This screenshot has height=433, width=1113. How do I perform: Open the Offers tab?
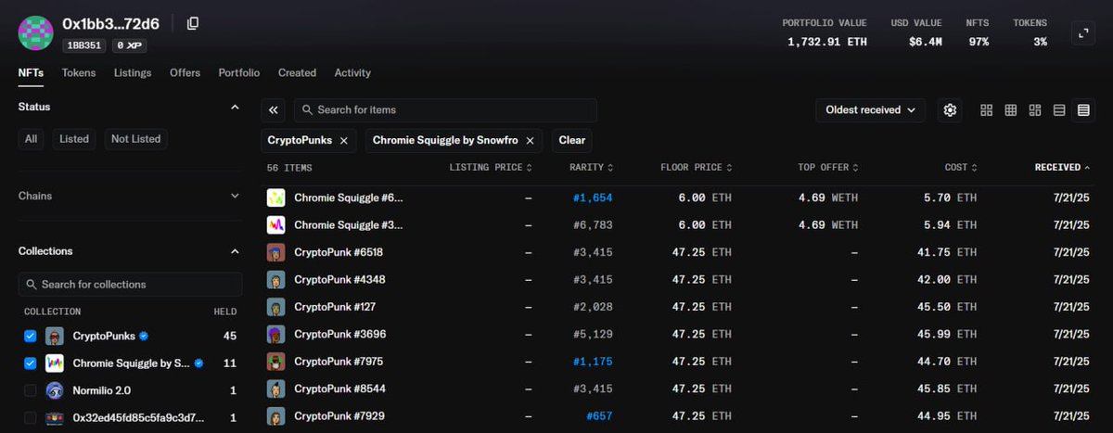click(185, 72)
